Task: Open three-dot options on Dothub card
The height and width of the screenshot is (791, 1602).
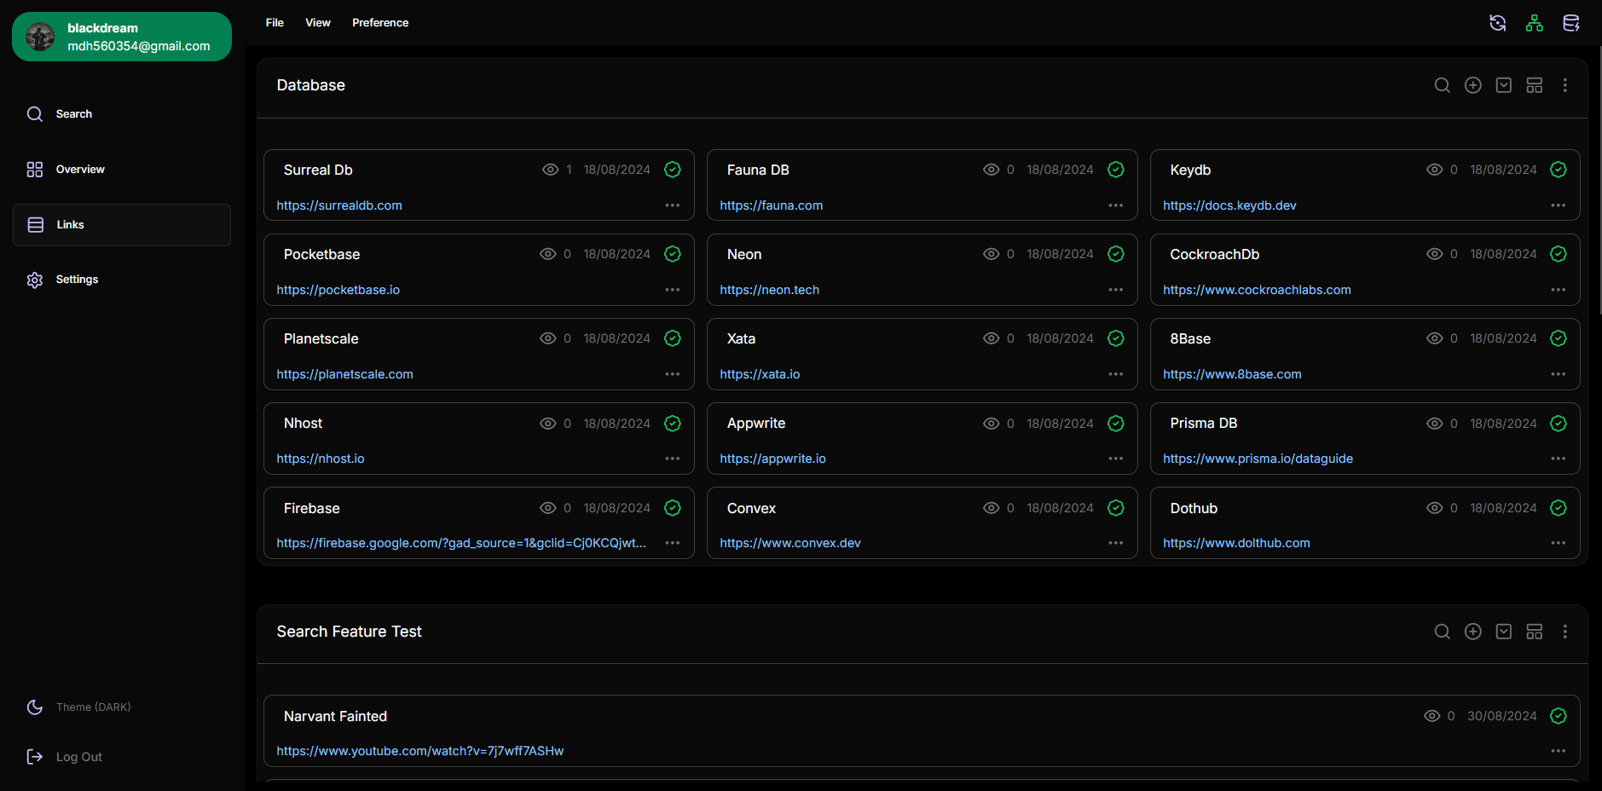Action: point(1559,543)
